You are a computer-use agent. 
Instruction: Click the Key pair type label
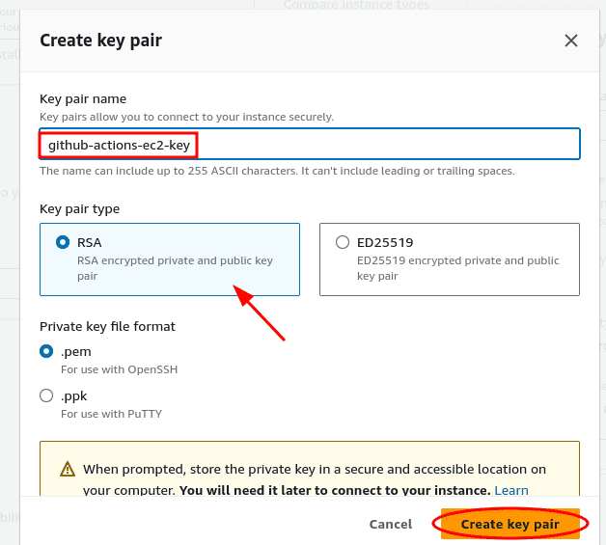click(x=80, y=209)
